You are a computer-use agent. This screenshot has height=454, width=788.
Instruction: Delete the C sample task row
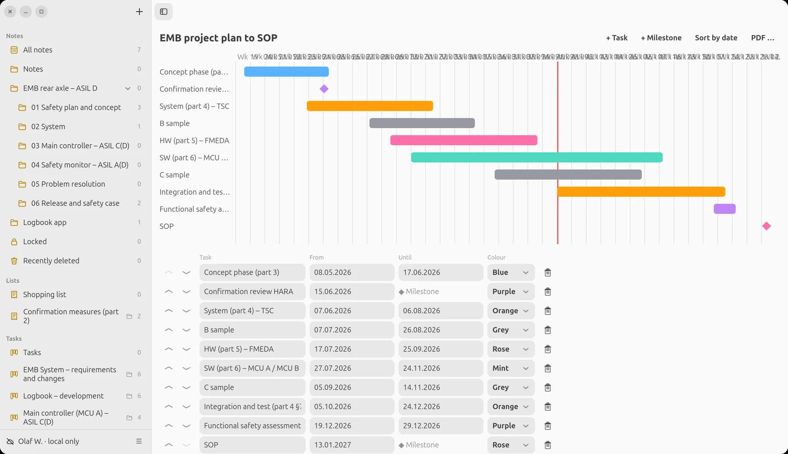(x=548, y=388)
